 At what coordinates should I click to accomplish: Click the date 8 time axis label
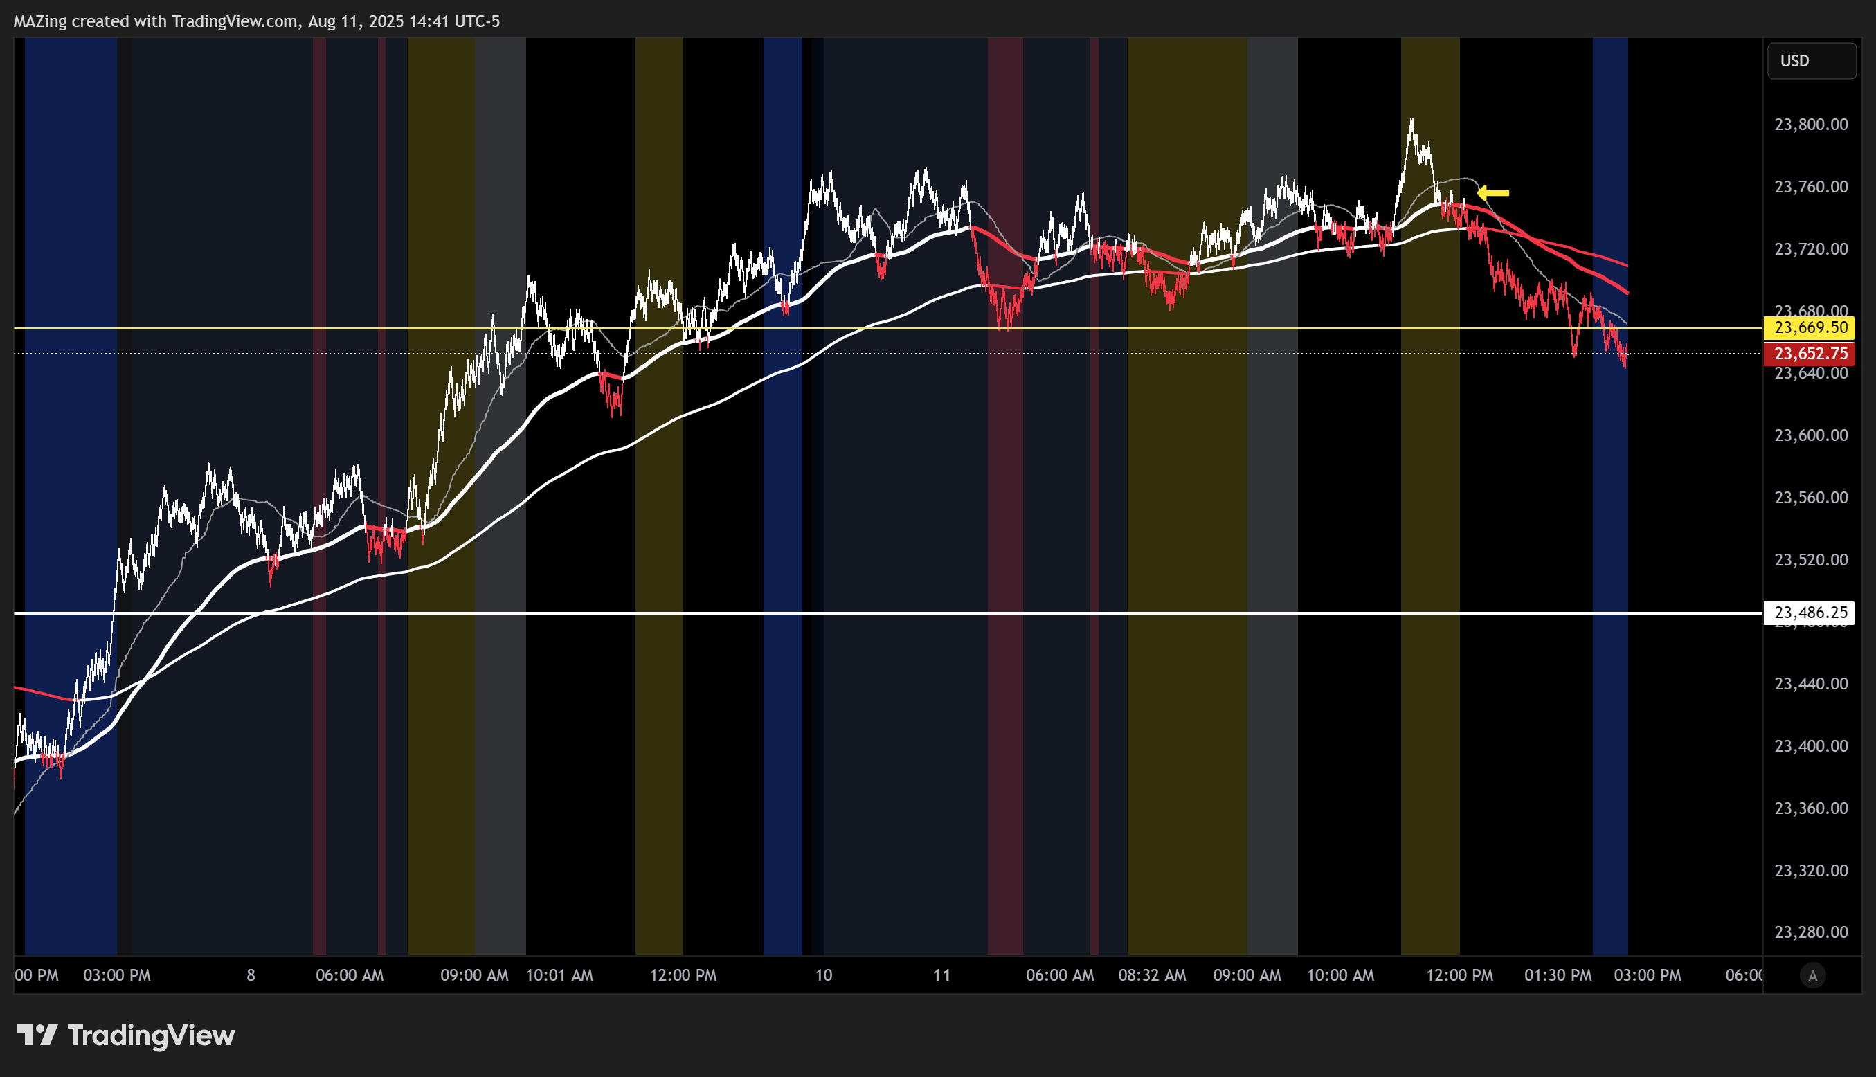[x=251, y=975]
